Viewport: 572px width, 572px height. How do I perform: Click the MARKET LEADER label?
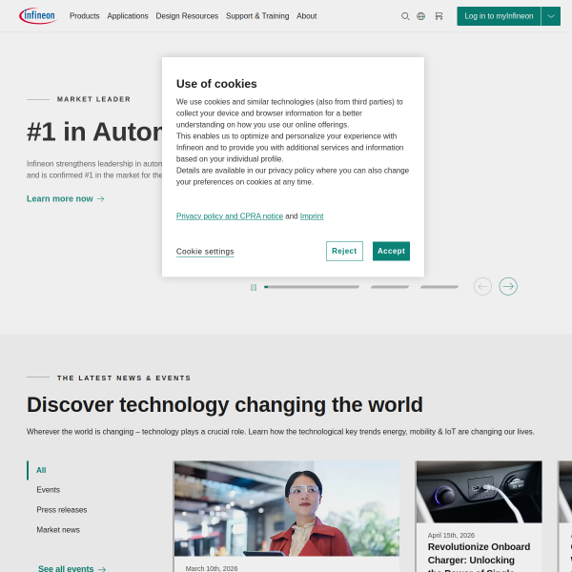(x=93, y=99)
